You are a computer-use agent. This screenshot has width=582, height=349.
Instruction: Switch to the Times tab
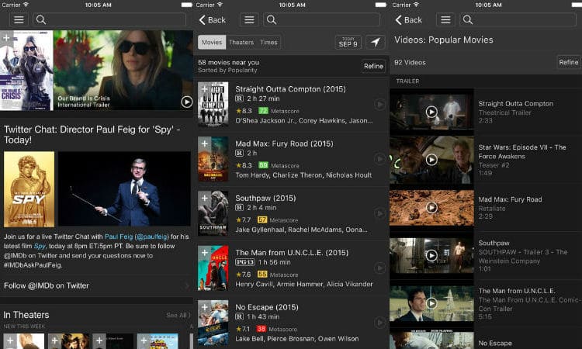pos(268,43)
